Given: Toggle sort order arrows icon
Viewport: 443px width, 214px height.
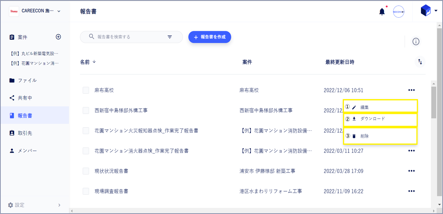Looking at the screenshot, I should point(420,62).
